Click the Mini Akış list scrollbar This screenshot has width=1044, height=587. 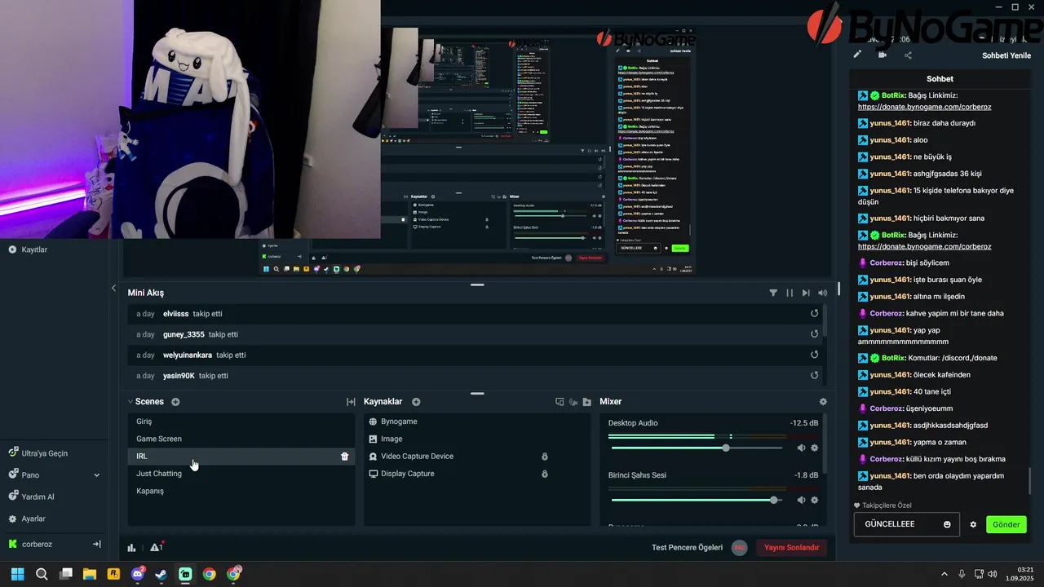click(x=824, y=320)
